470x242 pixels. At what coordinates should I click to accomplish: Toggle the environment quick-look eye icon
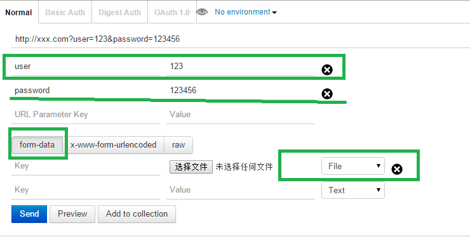[202, 12]
